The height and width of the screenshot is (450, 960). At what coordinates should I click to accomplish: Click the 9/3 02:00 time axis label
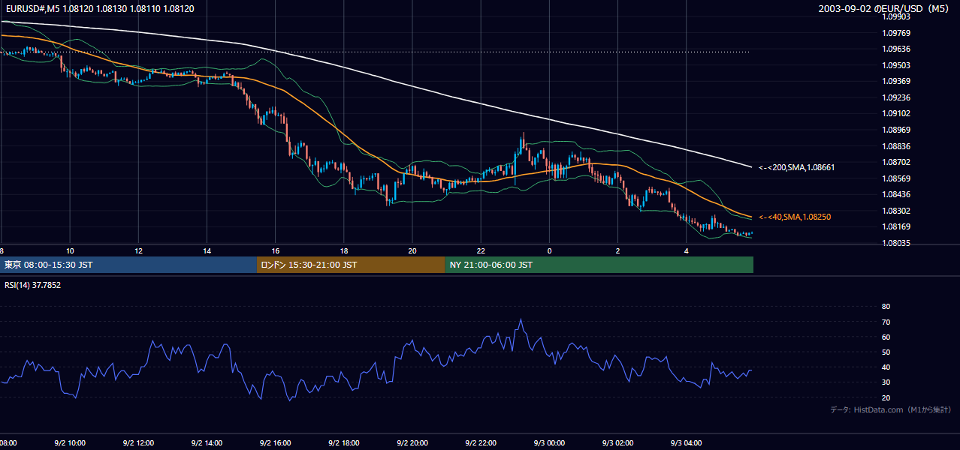click(x=617, y=443)
